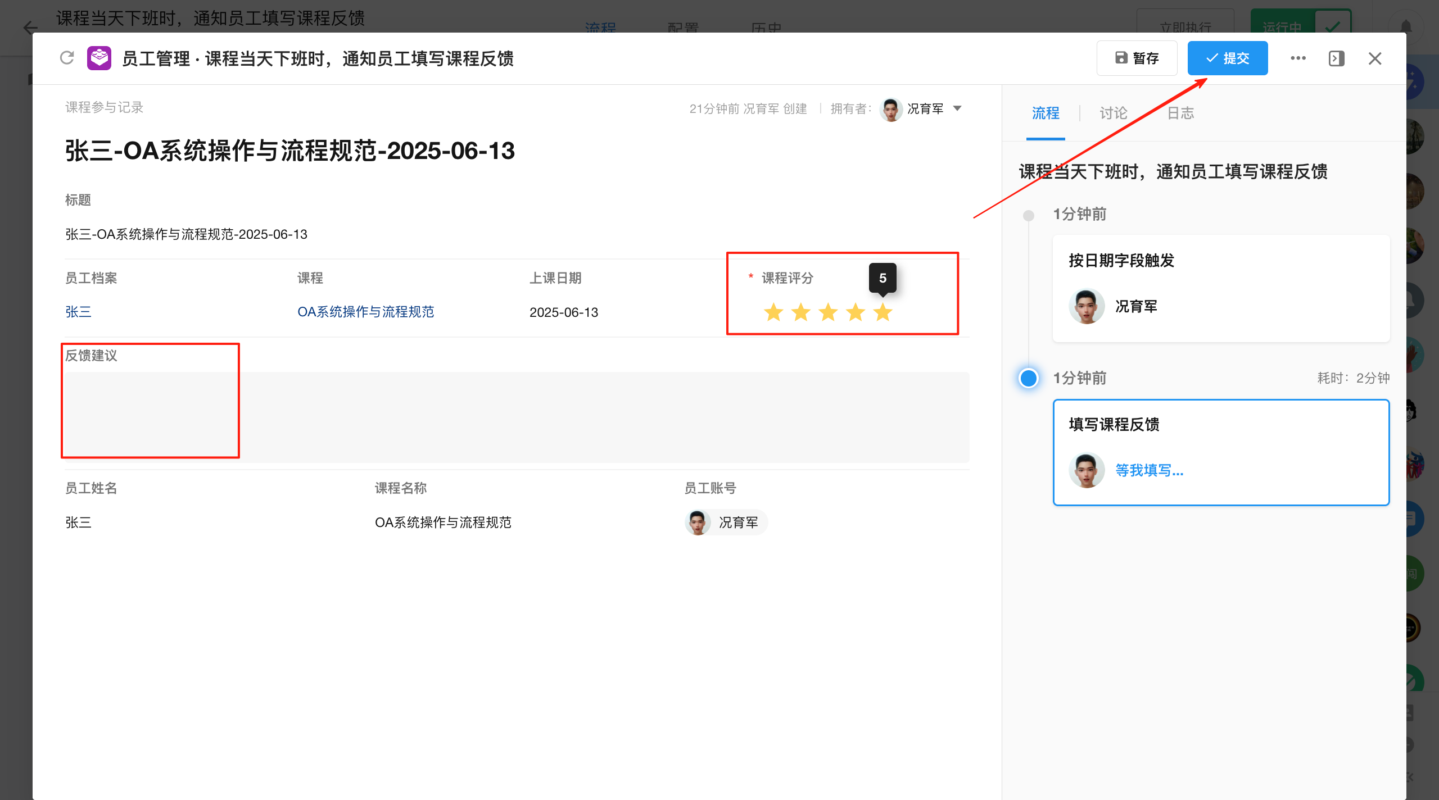Click 况育军 avatar in 按日期字段触发 card
The width and height of the screenshot is (1439, 800).
coord(1086,306)
